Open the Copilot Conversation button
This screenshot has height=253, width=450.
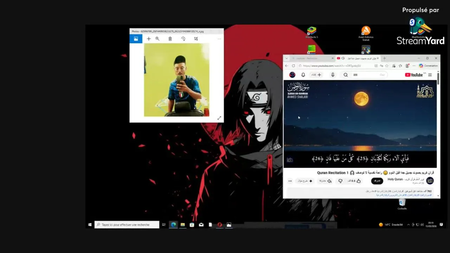(x=428, y=66)
